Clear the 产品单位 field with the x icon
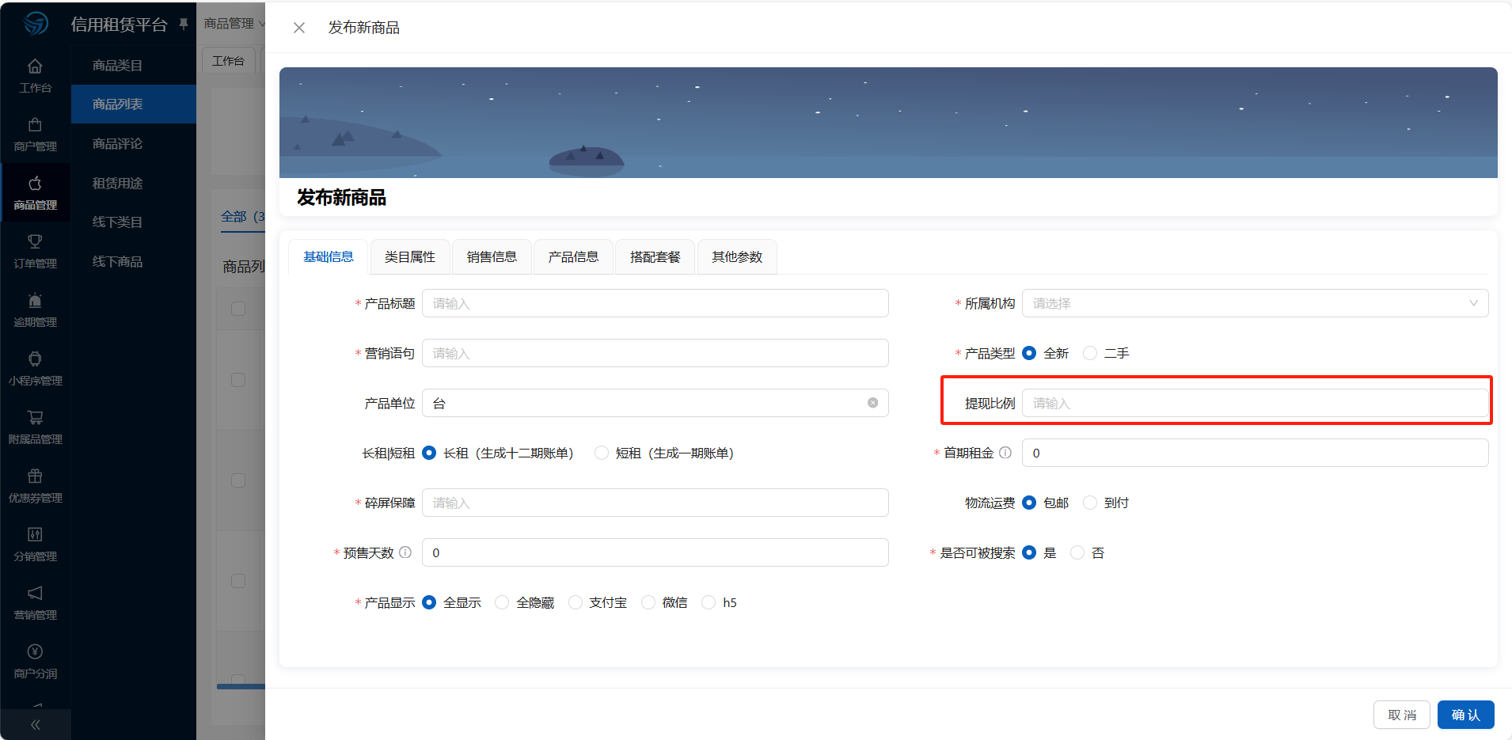1512x740 pixels. [872, 403]
